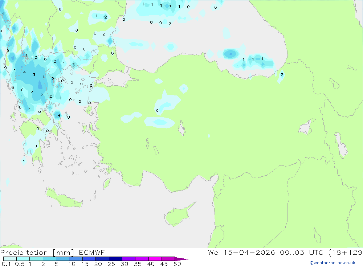
Task: Click the "(18+129" forecast offset text
Action: [346, 253]
